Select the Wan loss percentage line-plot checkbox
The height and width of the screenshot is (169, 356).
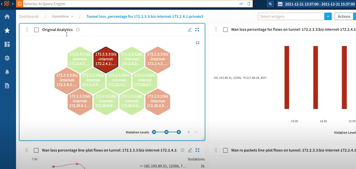point(36,150)
